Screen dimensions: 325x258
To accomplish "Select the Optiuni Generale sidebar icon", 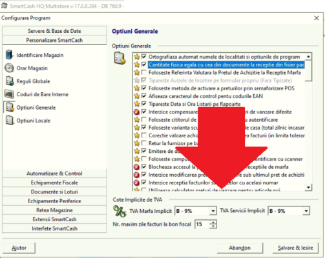I will tap(10, 107).
